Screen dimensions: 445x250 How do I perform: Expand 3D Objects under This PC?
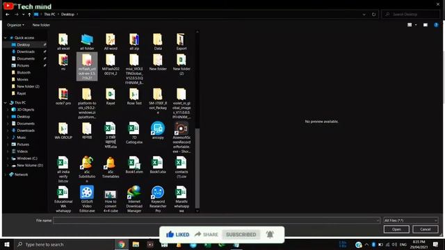pos(8,110)
